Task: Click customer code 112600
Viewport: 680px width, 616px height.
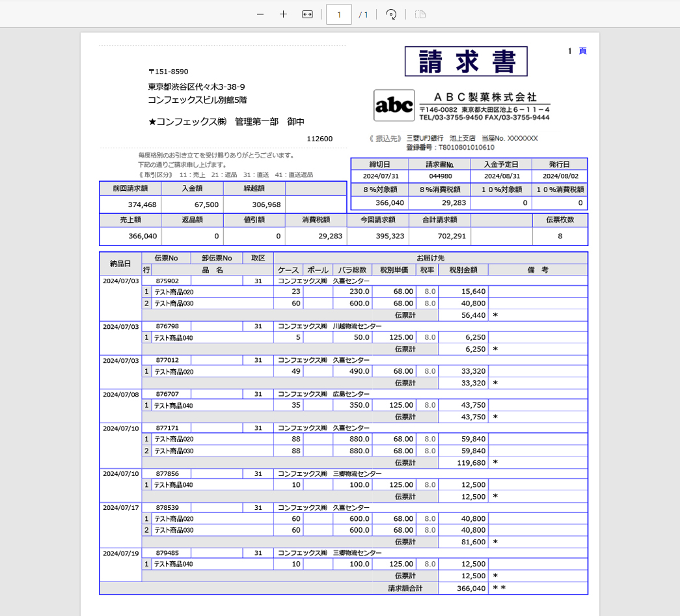Action: click(320, 139)
